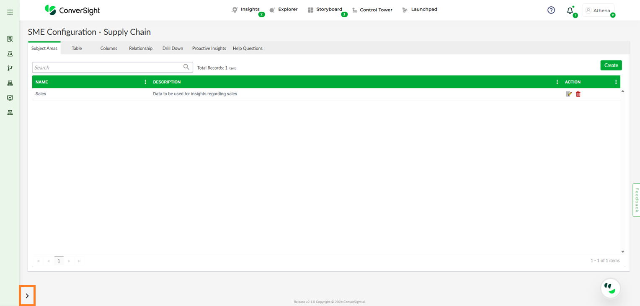Viewport: 640px width, 306px height.
Task: Delete the Sales subject area via trash icon
Action: (x=578, y=94)
